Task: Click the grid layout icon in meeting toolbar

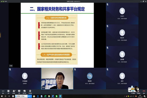Action: (8, 91)
